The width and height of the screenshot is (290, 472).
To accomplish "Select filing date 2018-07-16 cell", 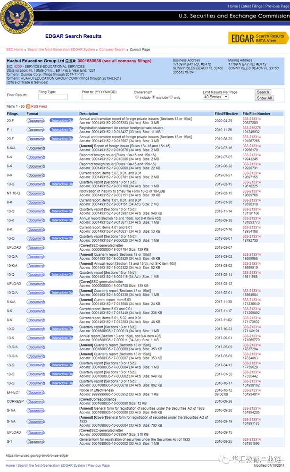I will coord(223,229).
